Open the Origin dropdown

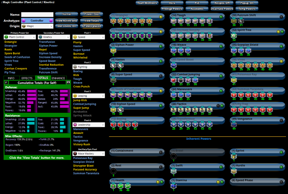(x=37, y=26)
